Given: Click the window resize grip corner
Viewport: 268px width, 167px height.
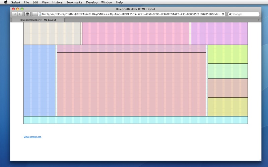Looking at the screenshot, I should coord(260,159).
